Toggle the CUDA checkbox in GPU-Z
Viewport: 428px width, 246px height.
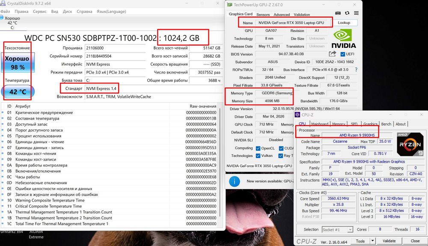(281, 148)
